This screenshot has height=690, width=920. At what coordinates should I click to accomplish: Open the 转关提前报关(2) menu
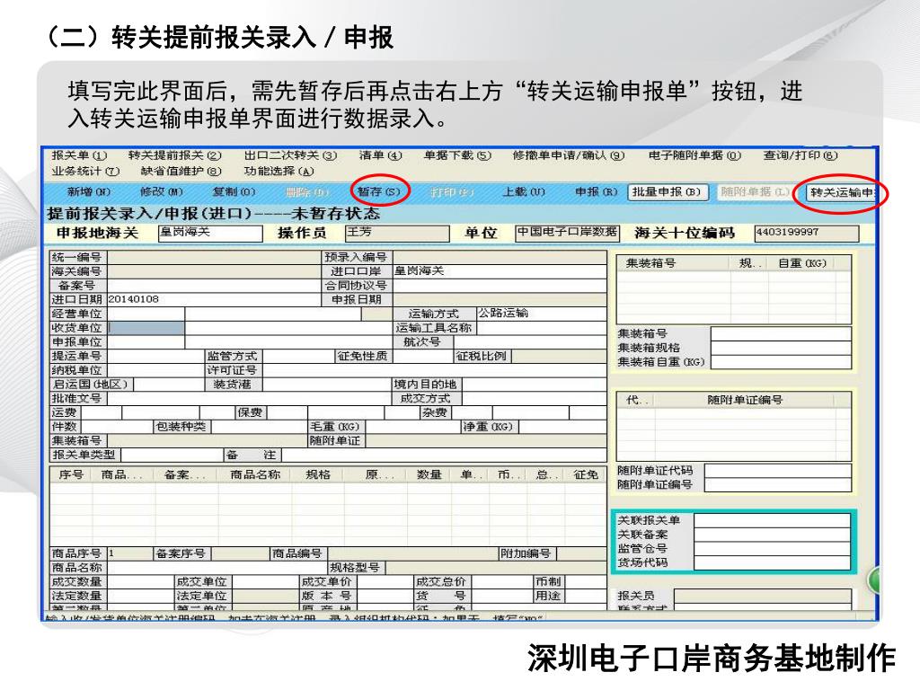(x=175, y=155)
